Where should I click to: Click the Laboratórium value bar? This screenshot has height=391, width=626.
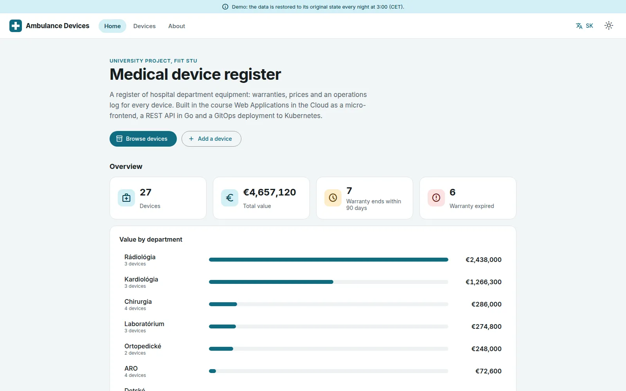pos(329,326)
